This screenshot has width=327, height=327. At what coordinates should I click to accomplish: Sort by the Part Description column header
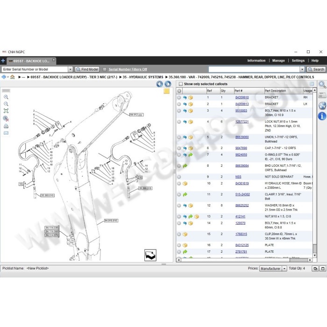tap(284, 91)
